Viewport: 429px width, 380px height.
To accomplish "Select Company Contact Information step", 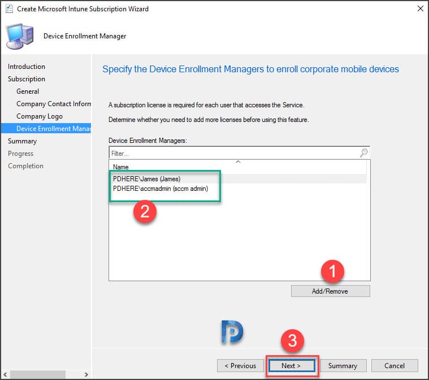I will pos(54,104).
